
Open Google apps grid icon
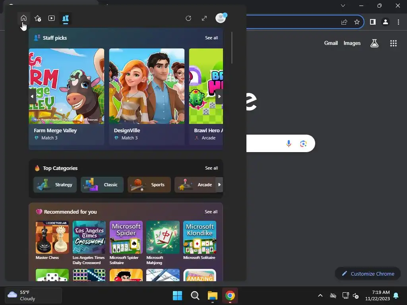tap(393, 43)
